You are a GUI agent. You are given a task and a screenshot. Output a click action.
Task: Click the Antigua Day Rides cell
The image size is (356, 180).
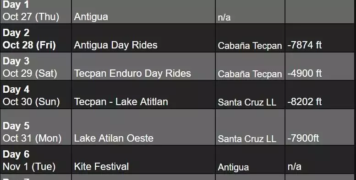pyautogui.click(x=143, y=38)
